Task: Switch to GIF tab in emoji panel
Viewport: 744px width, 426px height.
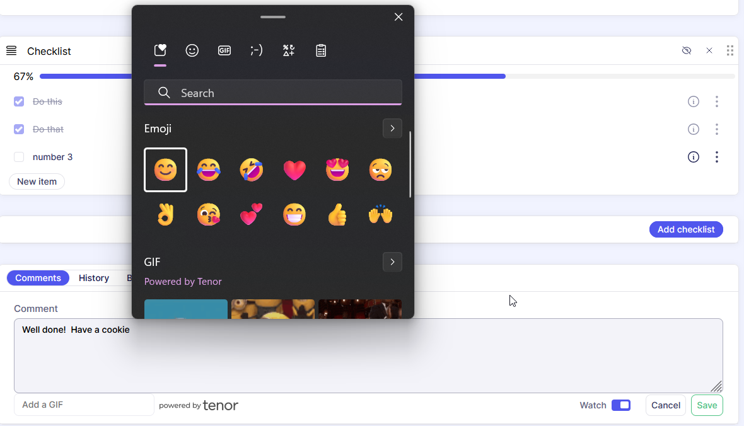Action: 224,51
